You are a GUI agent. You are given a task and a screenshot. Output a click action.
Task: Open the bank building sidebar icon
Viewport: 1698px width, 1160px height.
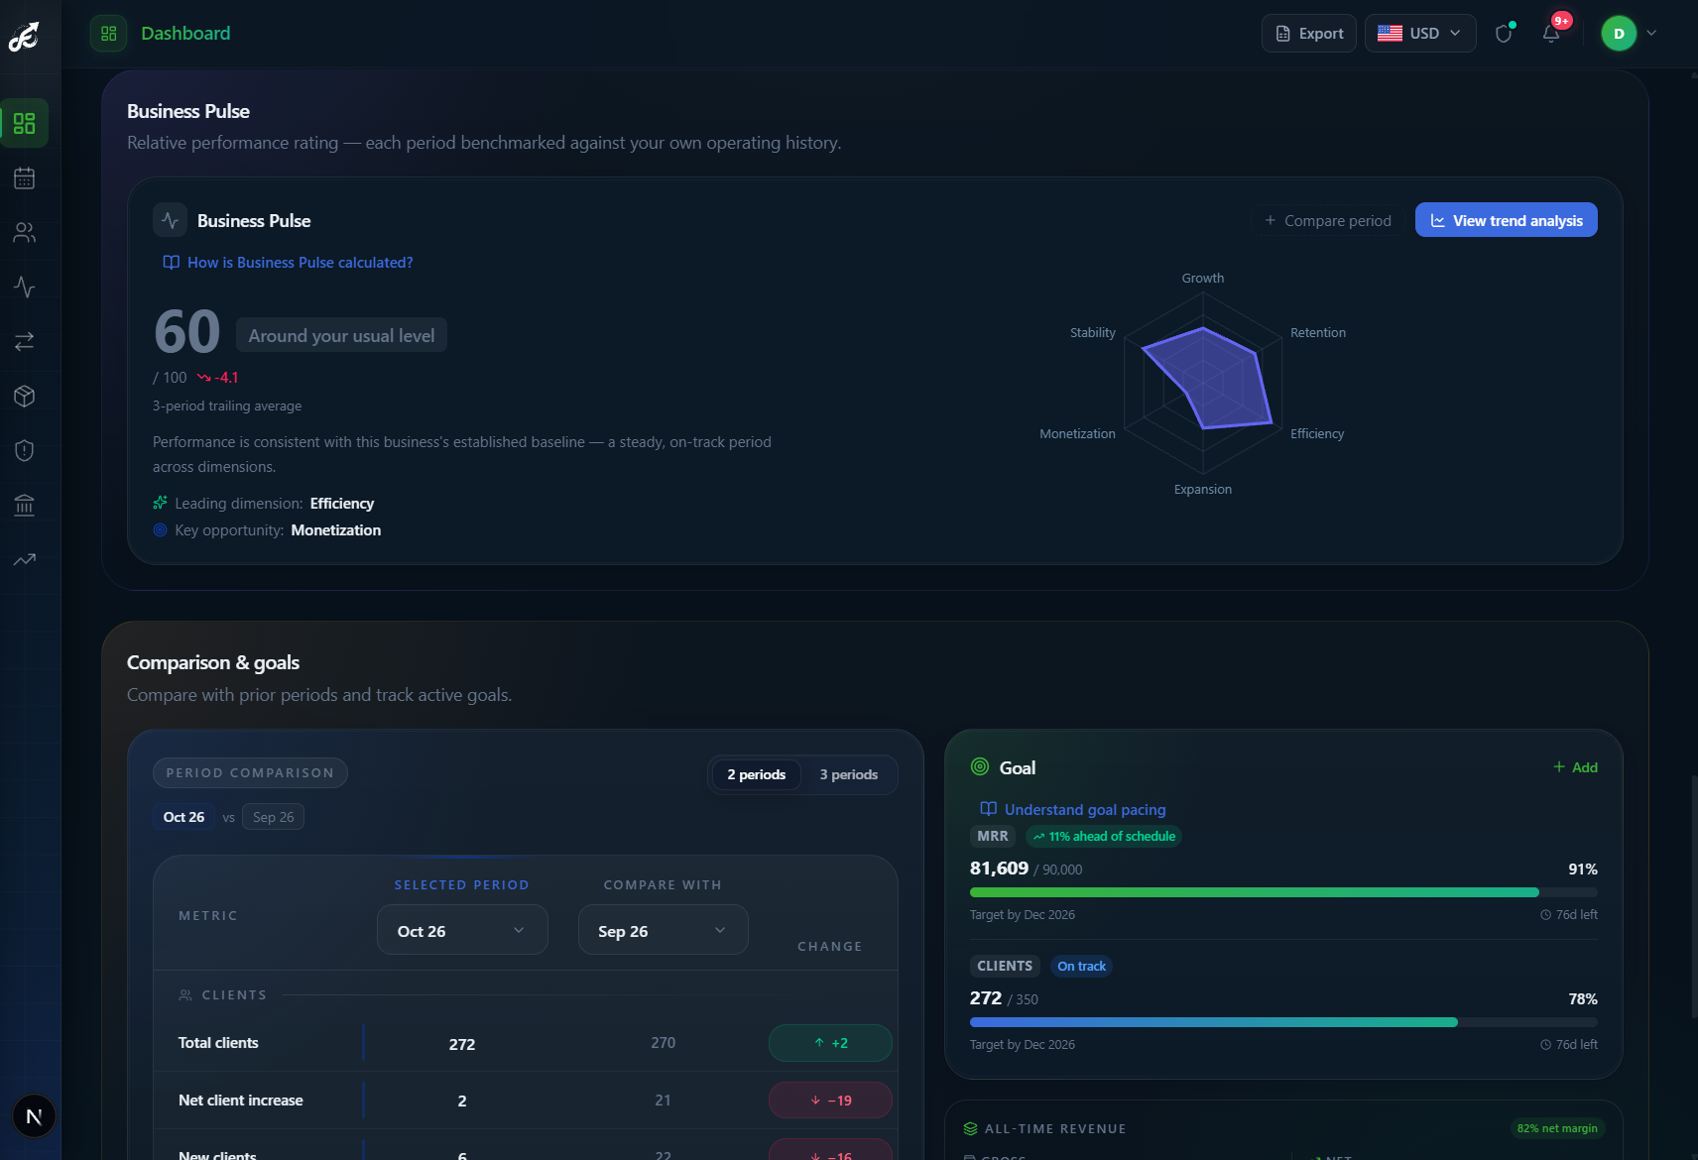[25, 506]
